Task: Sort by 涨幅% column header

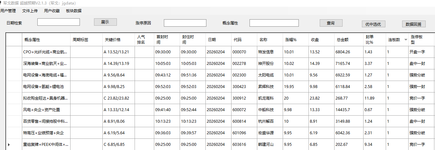Action: coord(296,40)
